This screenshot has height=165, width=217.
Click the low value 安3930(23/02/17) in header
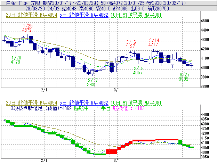[167, 3]
